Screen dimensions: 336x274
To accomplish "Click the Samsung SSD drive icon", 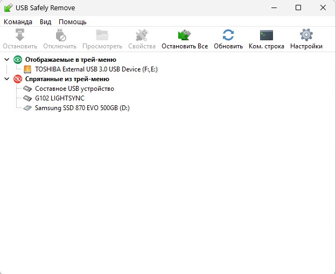I will [27, 107].
